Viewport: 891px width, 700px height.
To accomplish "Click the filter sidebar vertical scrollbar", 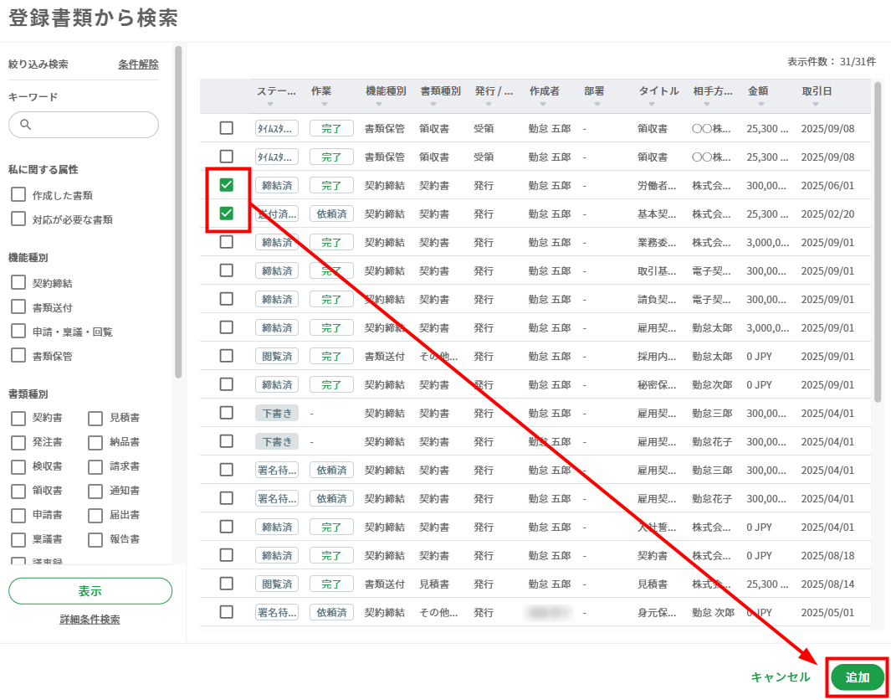I will [x=178, y=212].
